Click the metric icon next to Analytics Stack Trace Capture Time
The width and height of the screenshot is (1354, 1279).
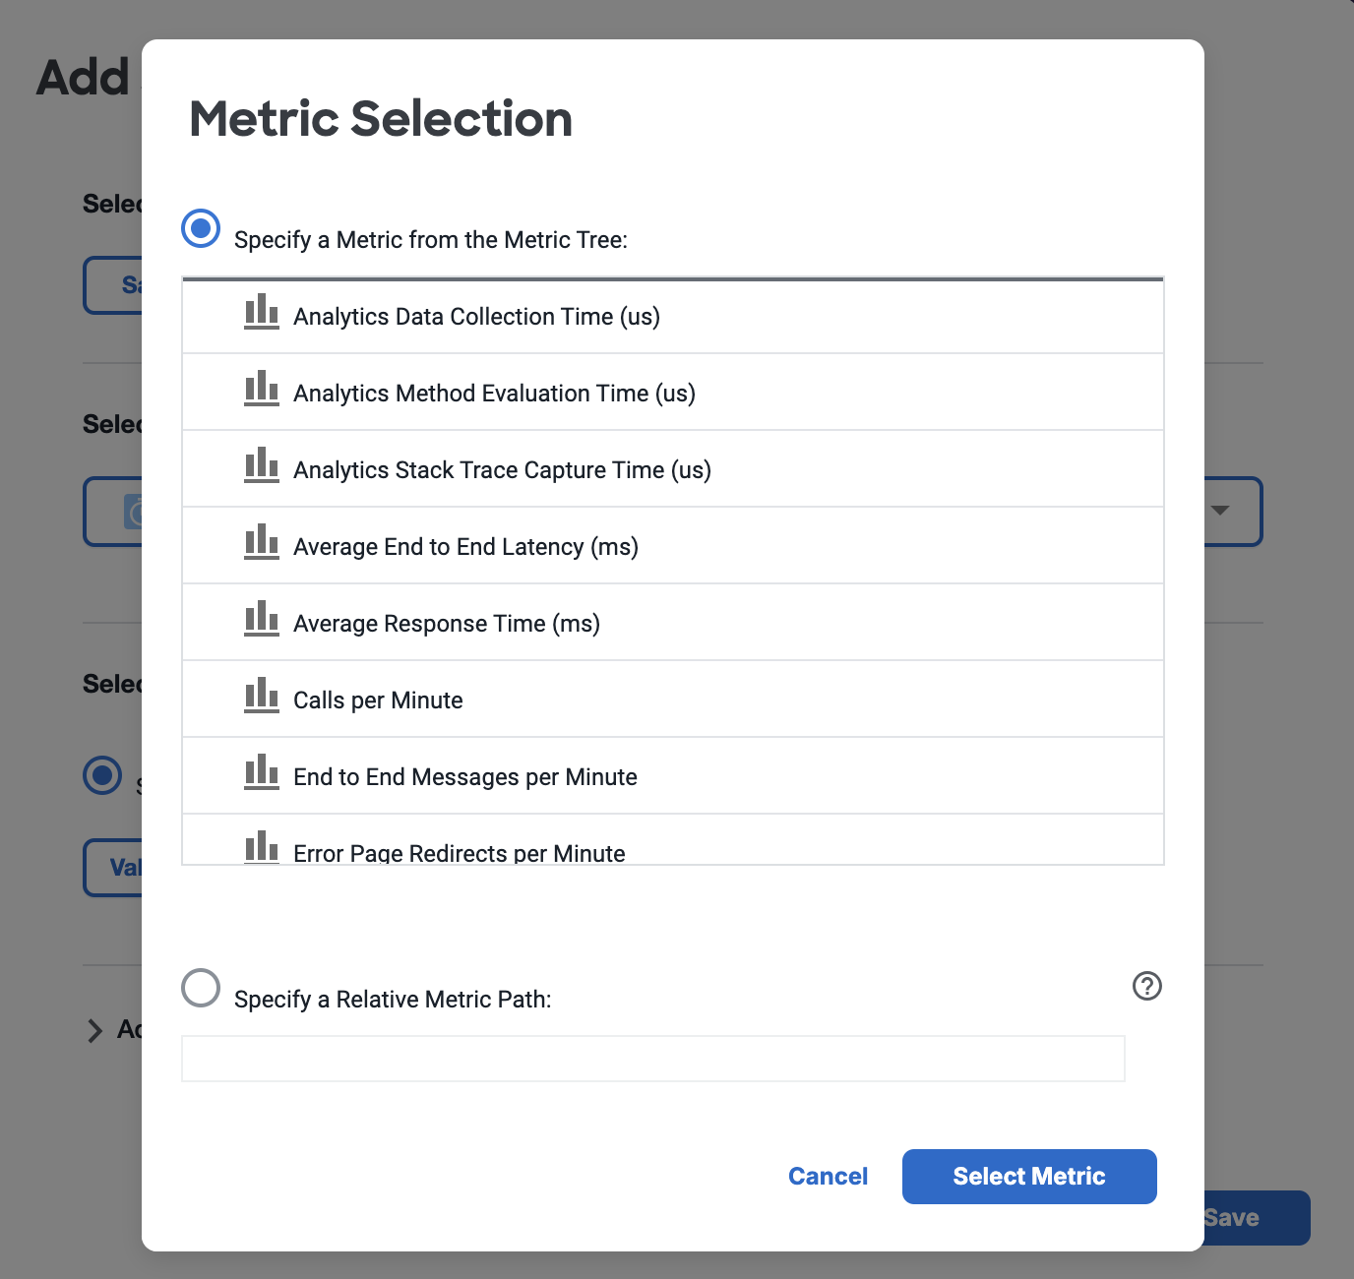point(262,465)
